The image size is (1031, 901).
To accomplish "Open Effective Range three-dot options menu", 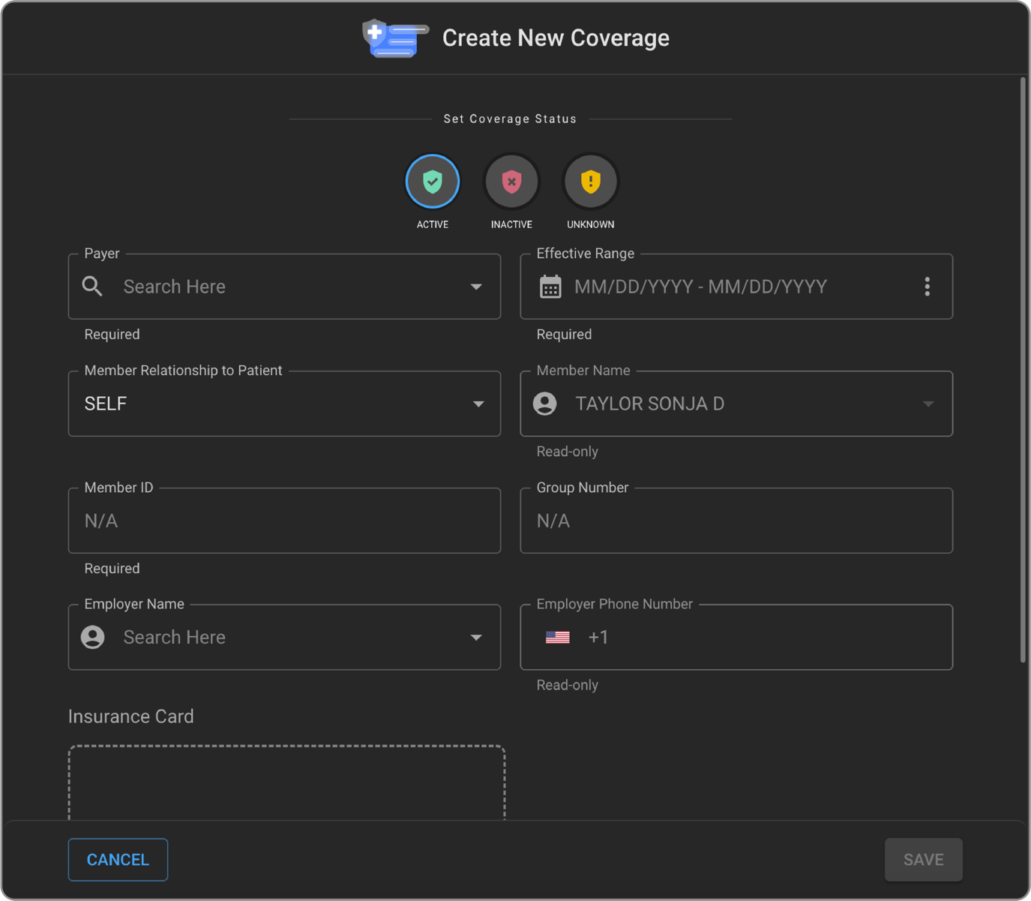I will pyautogui.click(x=927, y=287).
